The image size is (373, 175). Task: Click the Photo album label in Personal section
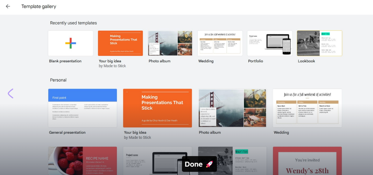[x=210, y=132]
